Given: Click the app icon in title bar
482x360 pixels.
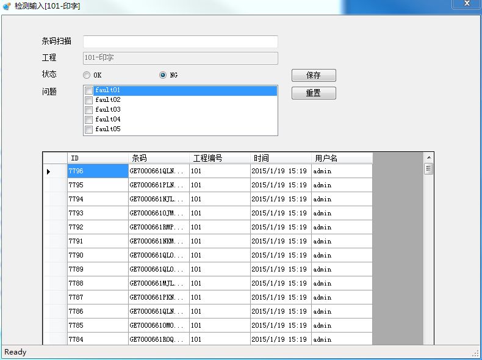Looking at the screenshot, I should click(7, 6).
